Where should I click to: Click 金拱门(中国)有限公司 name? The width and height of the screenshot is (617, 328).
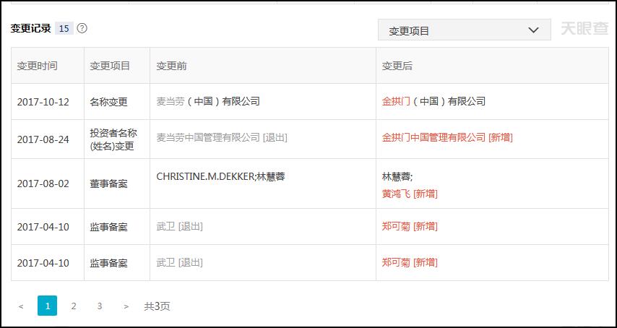coord(433,102)
